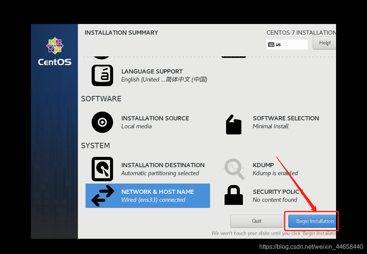Screen dimensions: 367x254
Task: Click the Software Selection package icon
Action: [x=234, y=125]
